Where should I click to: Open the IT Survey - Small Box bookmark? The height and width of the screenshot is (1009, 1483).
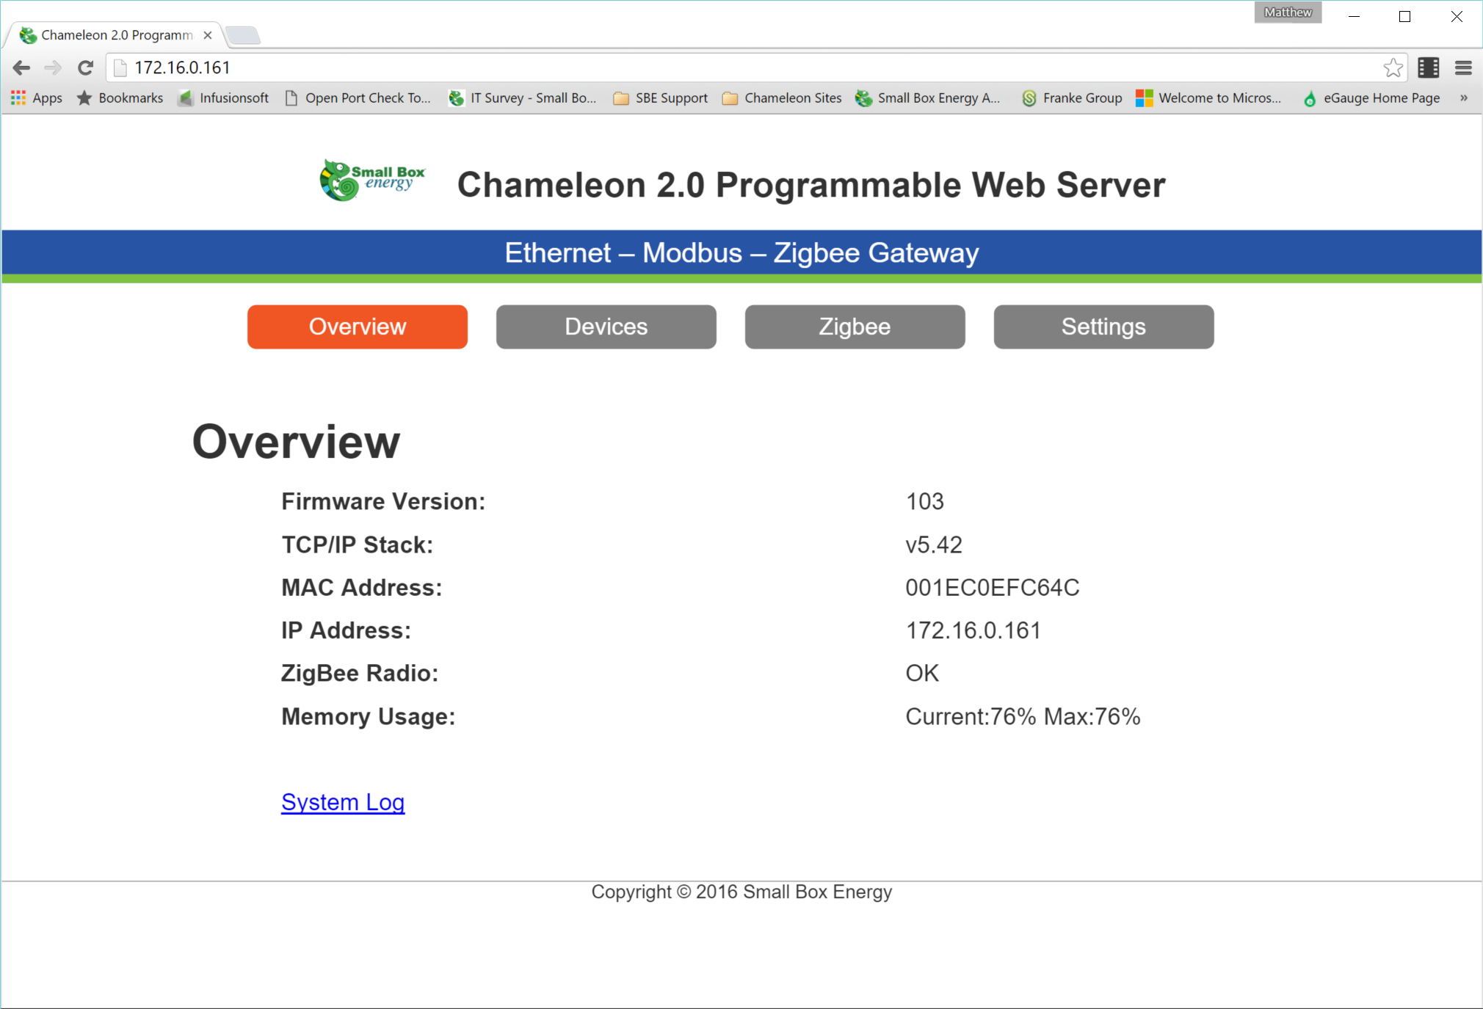point(523,98)
